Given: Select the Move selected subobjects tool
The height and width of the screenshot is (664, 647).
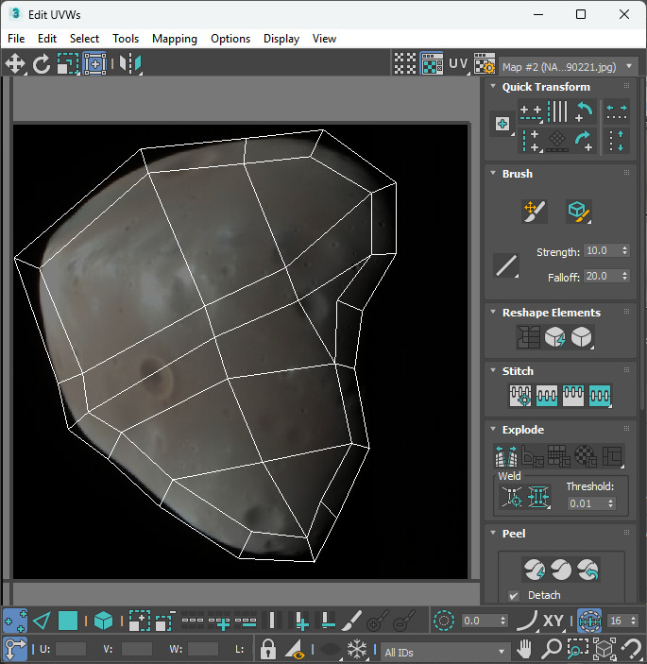Looking at the screenshot, I should coord(15,64).
